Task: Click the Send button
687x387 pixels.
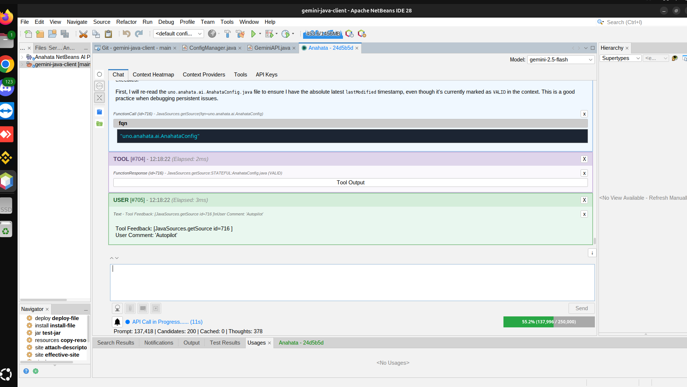Action: coord(581,308)
